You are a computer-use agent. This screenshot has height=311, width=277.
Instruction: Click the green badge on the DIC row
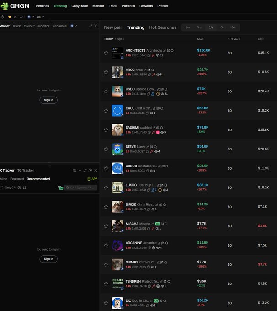(156, 300)
